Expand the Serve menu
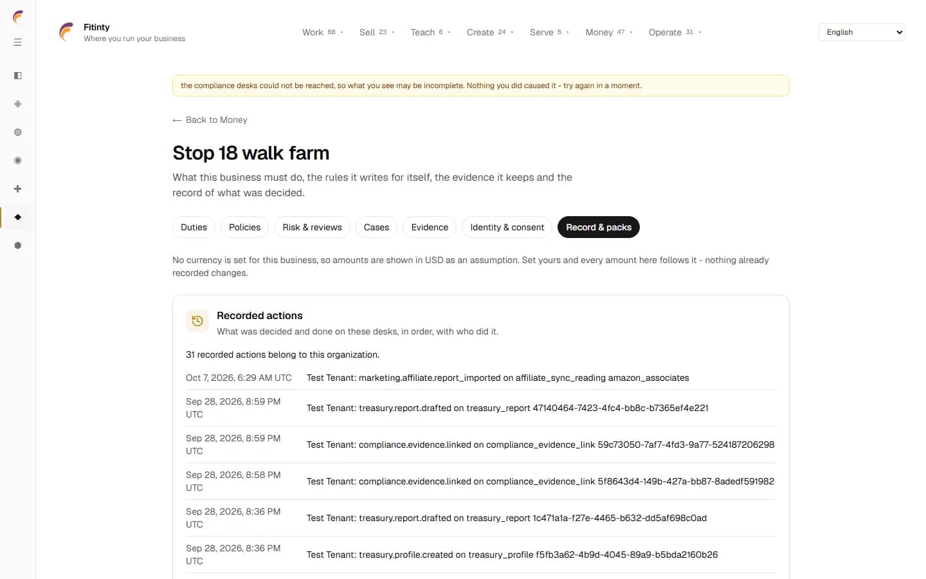Image resolution: width=926 pixels, height=579 pixels. coord(549,32)
